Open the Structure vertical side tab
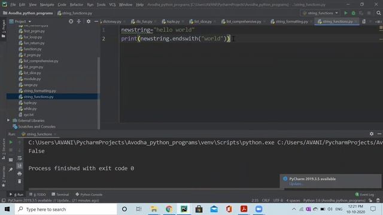The height and width of the screenshot is (215, 383). pos(4,149)
